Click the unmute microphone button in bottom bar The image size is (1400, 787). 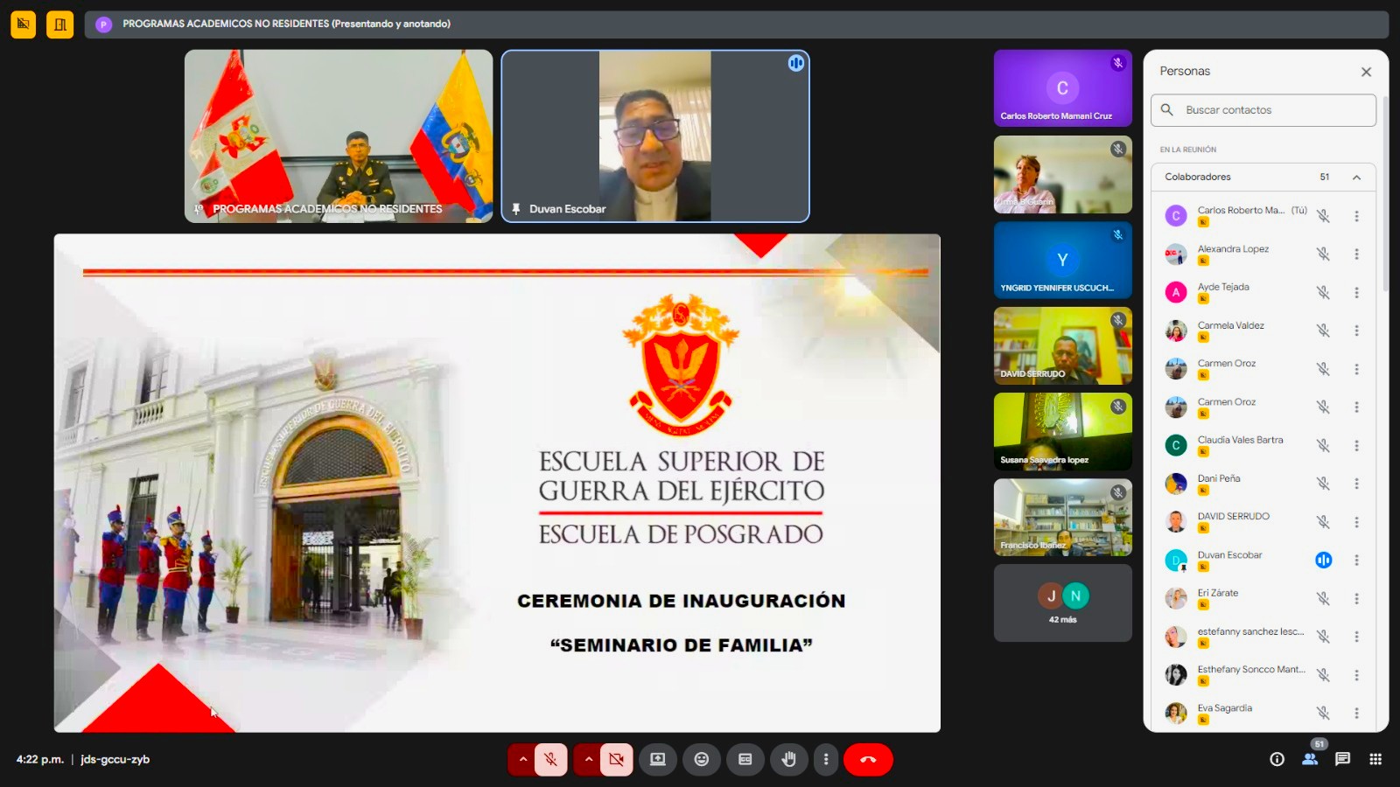(x=551, y=759)
